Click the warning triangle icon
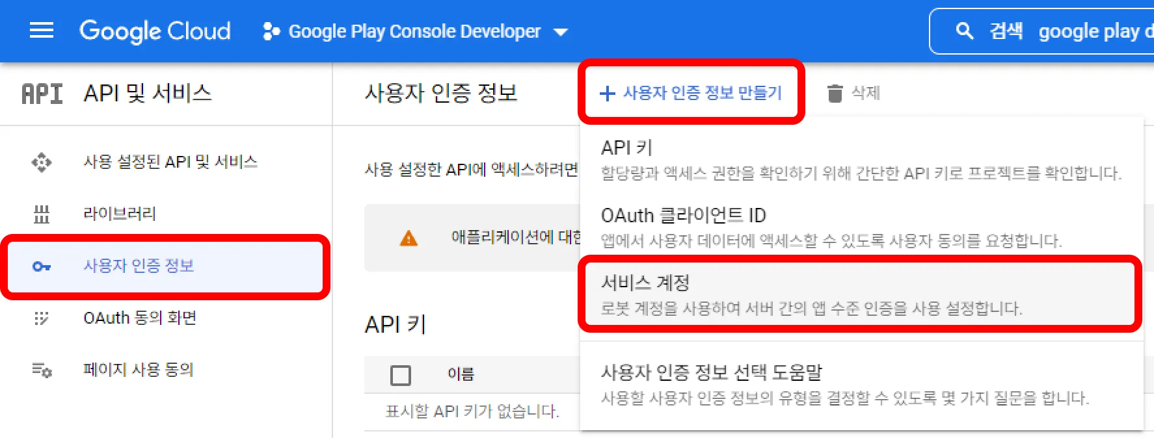Screen dimensions: 1154x438 click(409, 238)
